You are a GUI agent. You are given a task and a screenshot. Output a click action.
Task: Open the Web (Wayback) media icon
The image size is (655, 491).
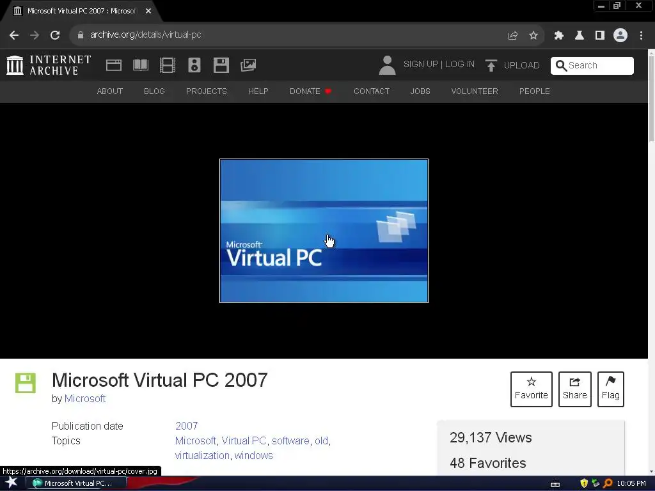click(114, 65)
